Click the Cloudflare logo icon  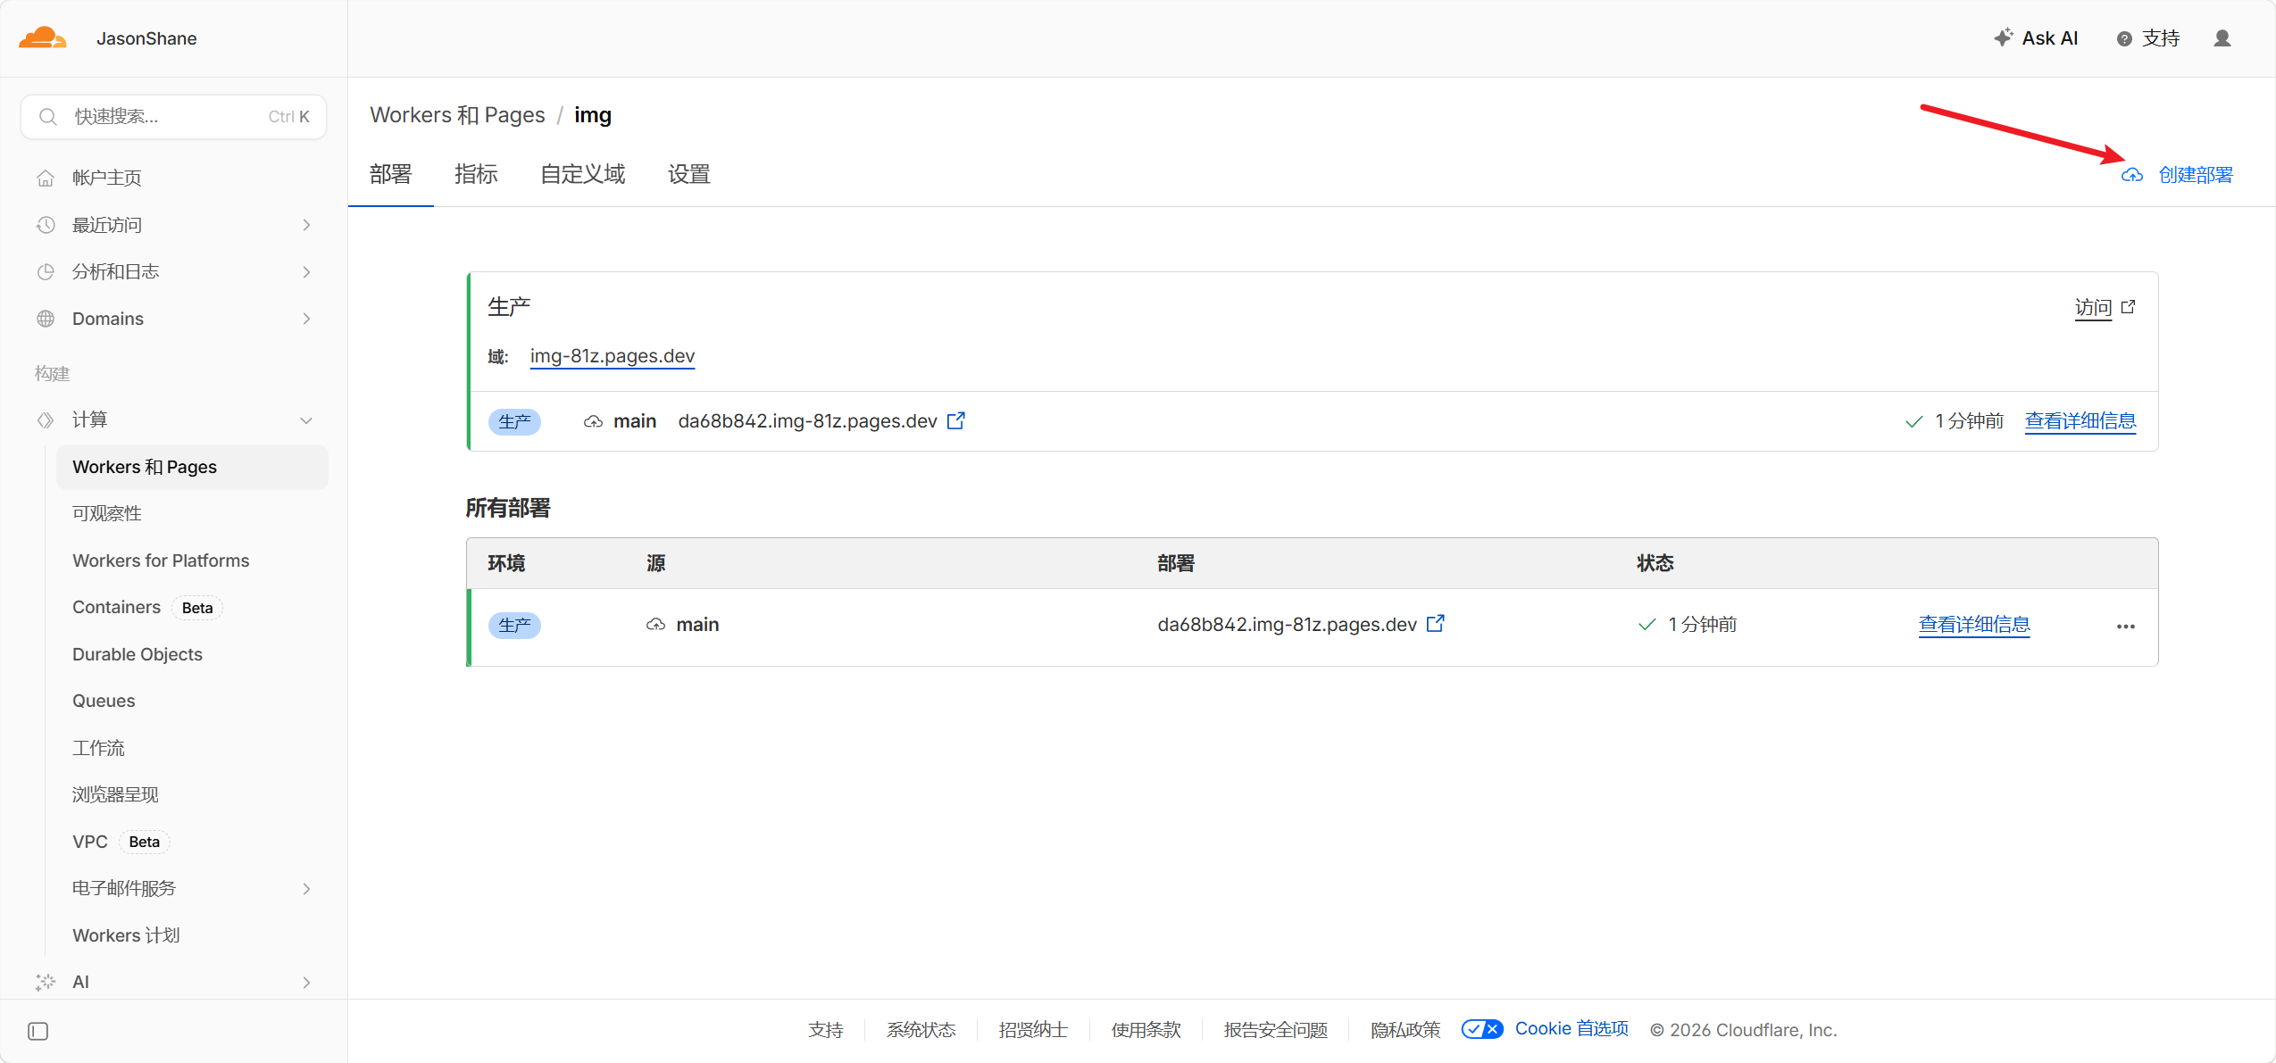coord(42,38)
